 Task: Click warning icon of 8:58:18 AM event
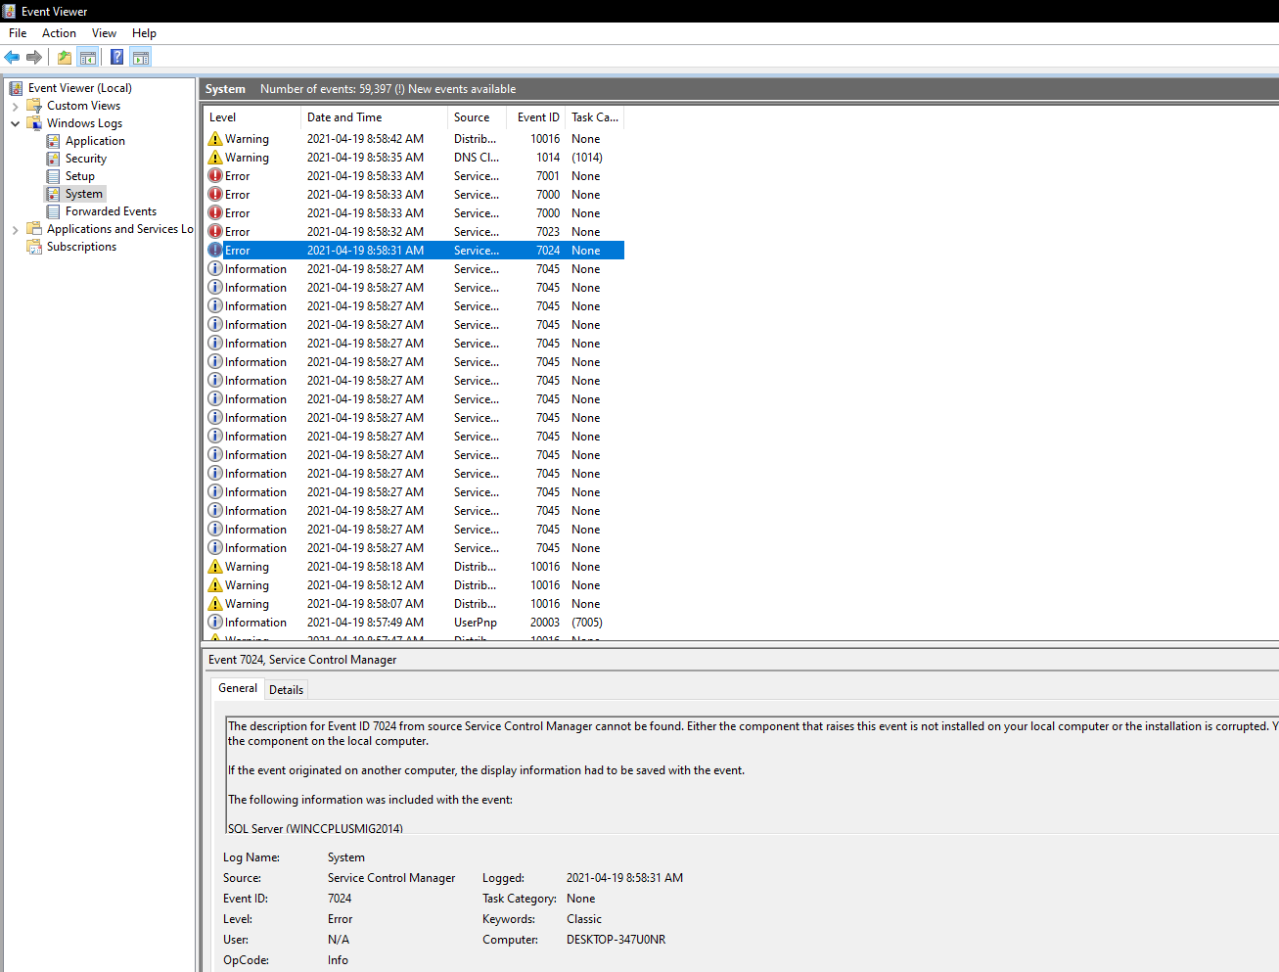[x=215, y=567]
